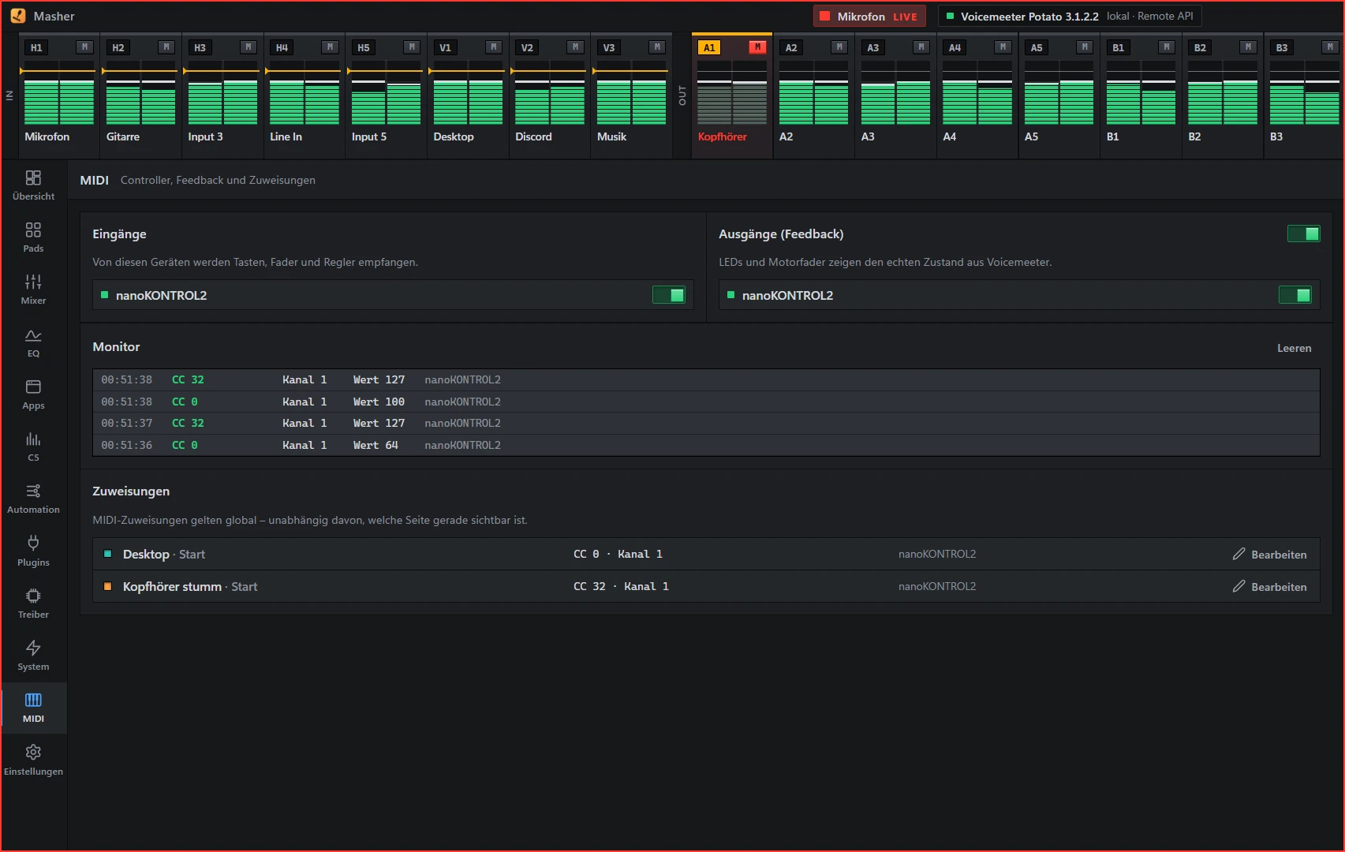Click the 'Kopfhörer stumm · Start' assignment

(706, 587)
